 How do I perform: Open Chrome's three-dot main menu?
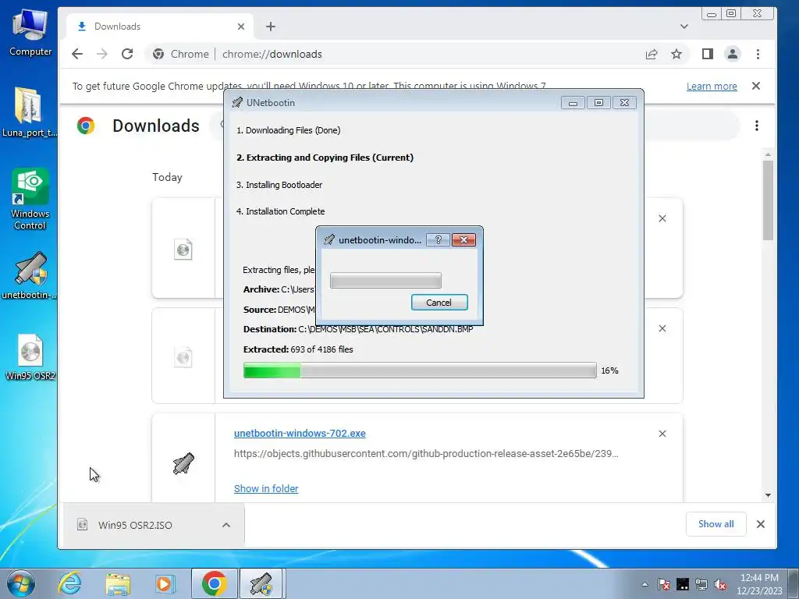(x=758, y=54)
